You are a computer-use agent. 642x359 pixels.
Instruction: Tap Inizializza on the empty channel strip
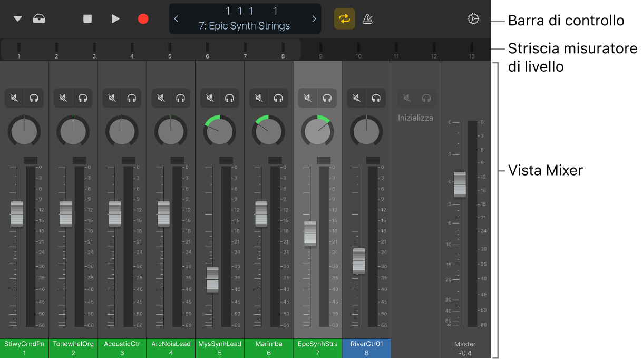416,118
